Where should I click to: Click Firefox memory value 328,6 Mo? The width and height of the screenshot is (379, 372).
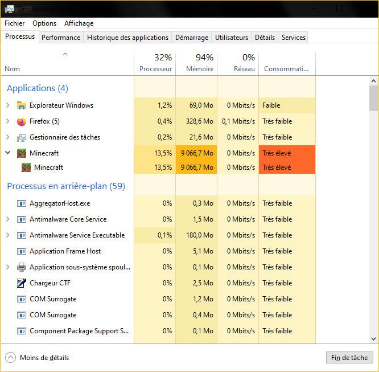(200, 121)
